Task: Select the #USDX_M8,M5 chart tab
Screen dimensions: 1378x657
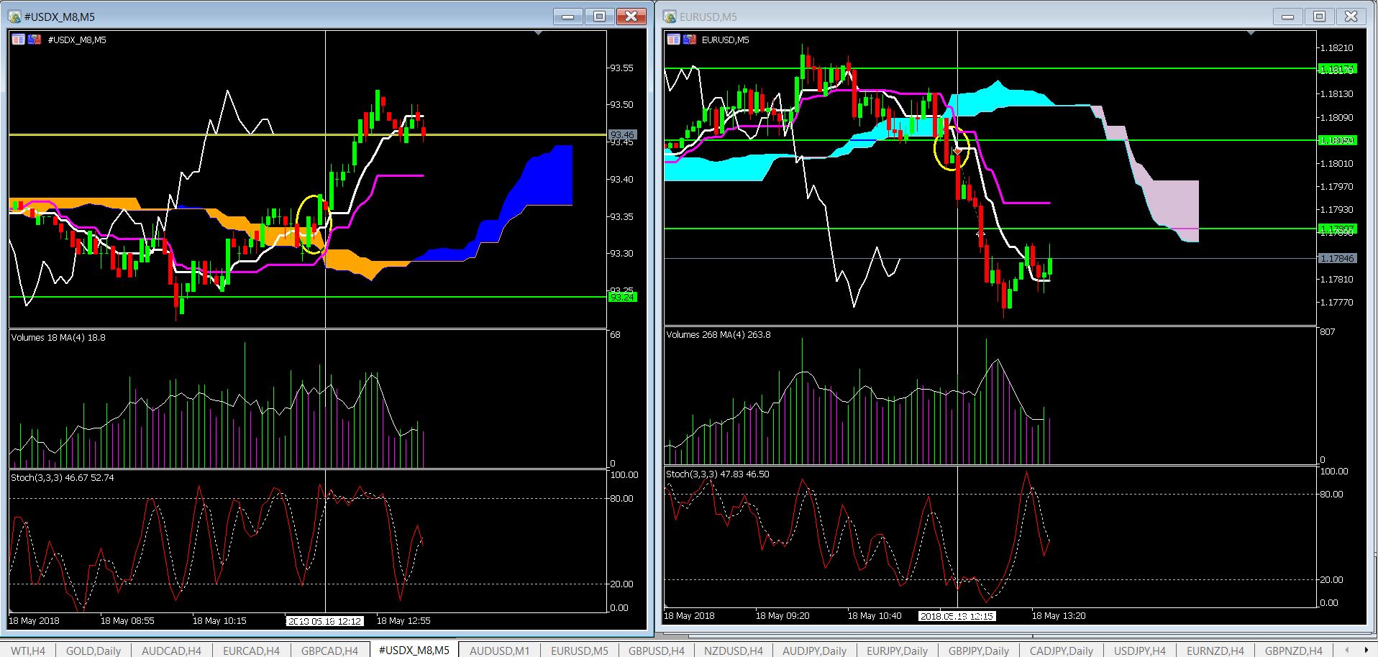Action: pos(414,650)
